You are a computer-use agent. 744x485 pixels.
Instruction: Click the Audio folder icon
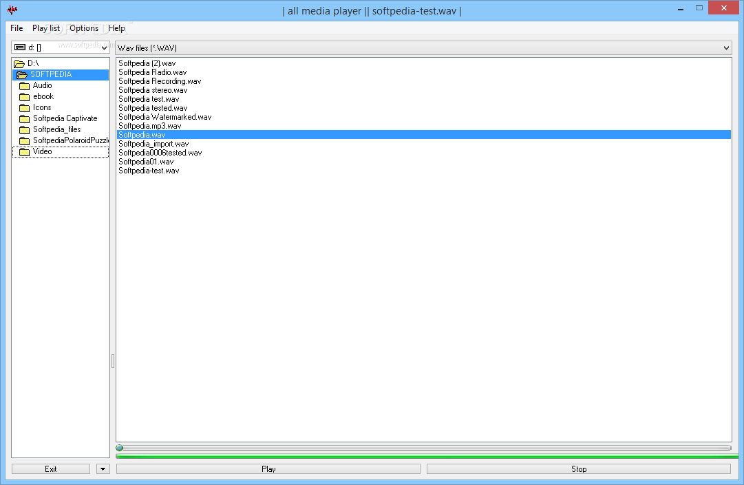point(24,86)
